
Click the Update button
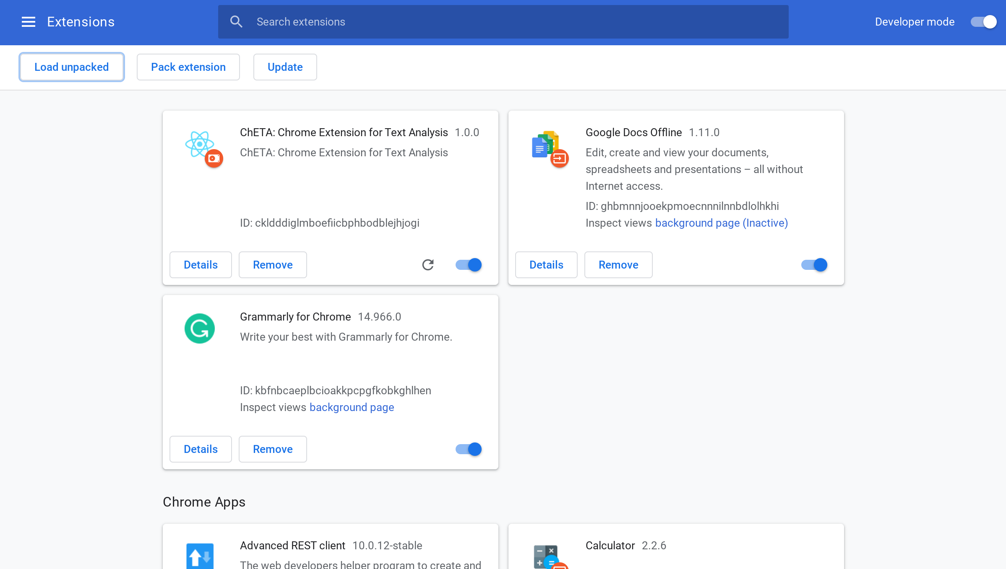(x=285, y=67)
